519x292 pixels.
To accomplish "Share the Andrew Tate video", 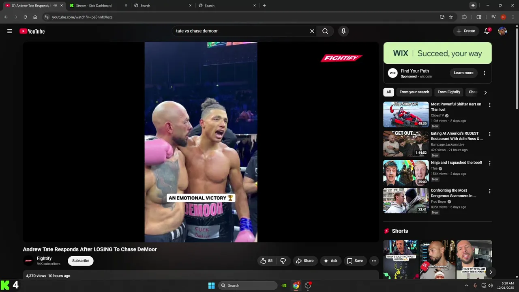I will coord(305,261).
